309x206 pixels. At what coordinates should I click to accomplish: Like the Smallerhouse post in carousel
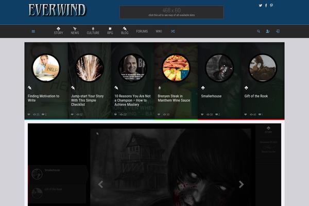click(x=202, y=114)
